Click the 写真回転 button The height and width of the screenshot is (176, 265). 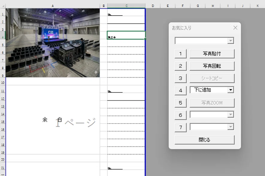coord(212,66)
